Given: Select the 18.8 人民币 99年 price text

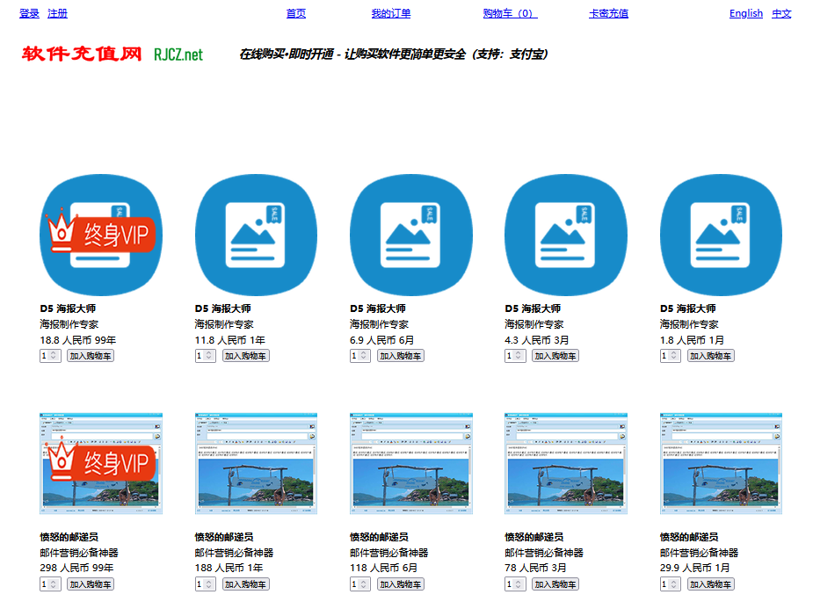Looking at the screenshot, I should (x=77, y=340).
